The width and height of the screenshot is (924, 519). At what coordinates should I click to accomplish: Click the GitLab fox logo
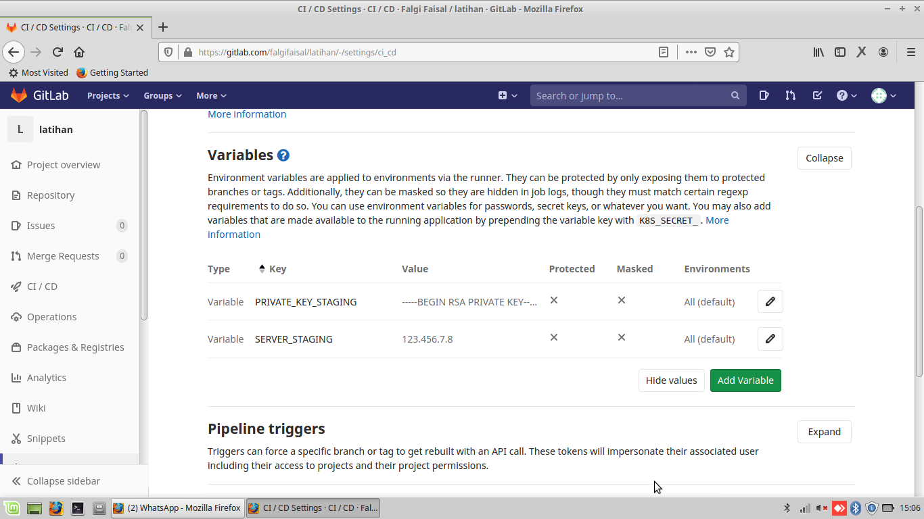[x=18, y=95]
